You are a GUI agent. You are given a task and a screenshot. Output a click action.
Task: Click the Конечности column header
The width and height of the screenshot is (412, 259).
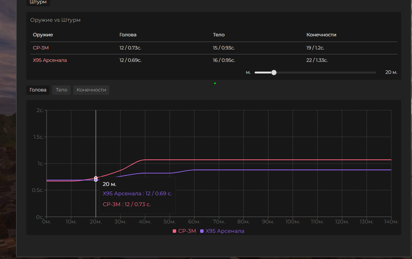[x=321, y=35]
